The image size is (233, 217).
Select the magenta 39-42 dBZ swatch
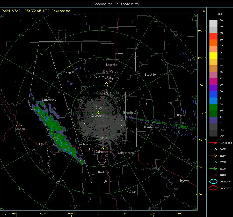tap(213, 82)
